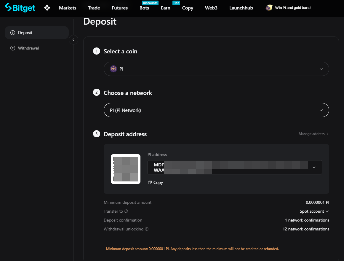Click the Withdrawal sidebar arrow icon
This screenshot has height=261, width=344.
click(13, 48)
